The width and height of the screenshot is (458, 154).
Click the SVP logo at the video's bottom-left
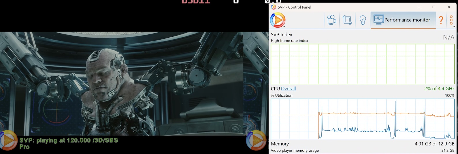tap(9, 141)
